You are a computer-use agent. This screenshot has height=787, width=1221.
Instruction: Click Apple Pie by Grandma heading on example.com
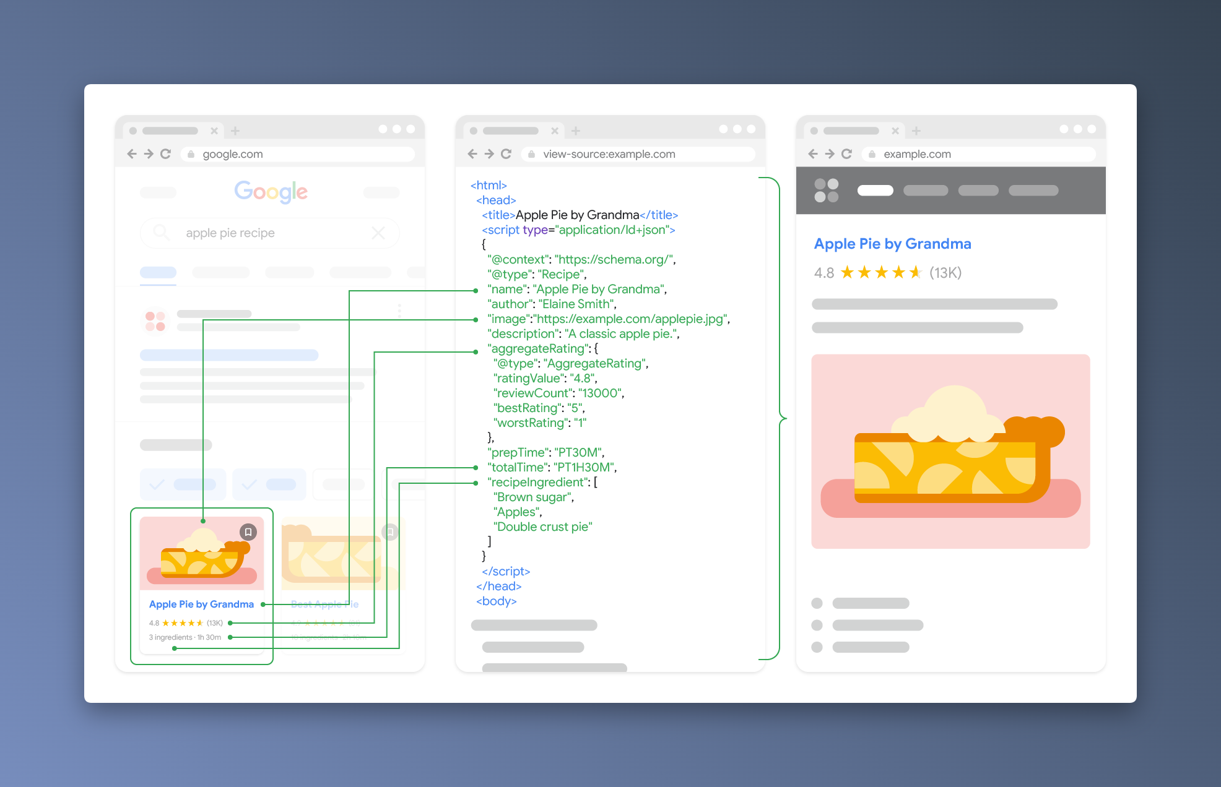892,244
